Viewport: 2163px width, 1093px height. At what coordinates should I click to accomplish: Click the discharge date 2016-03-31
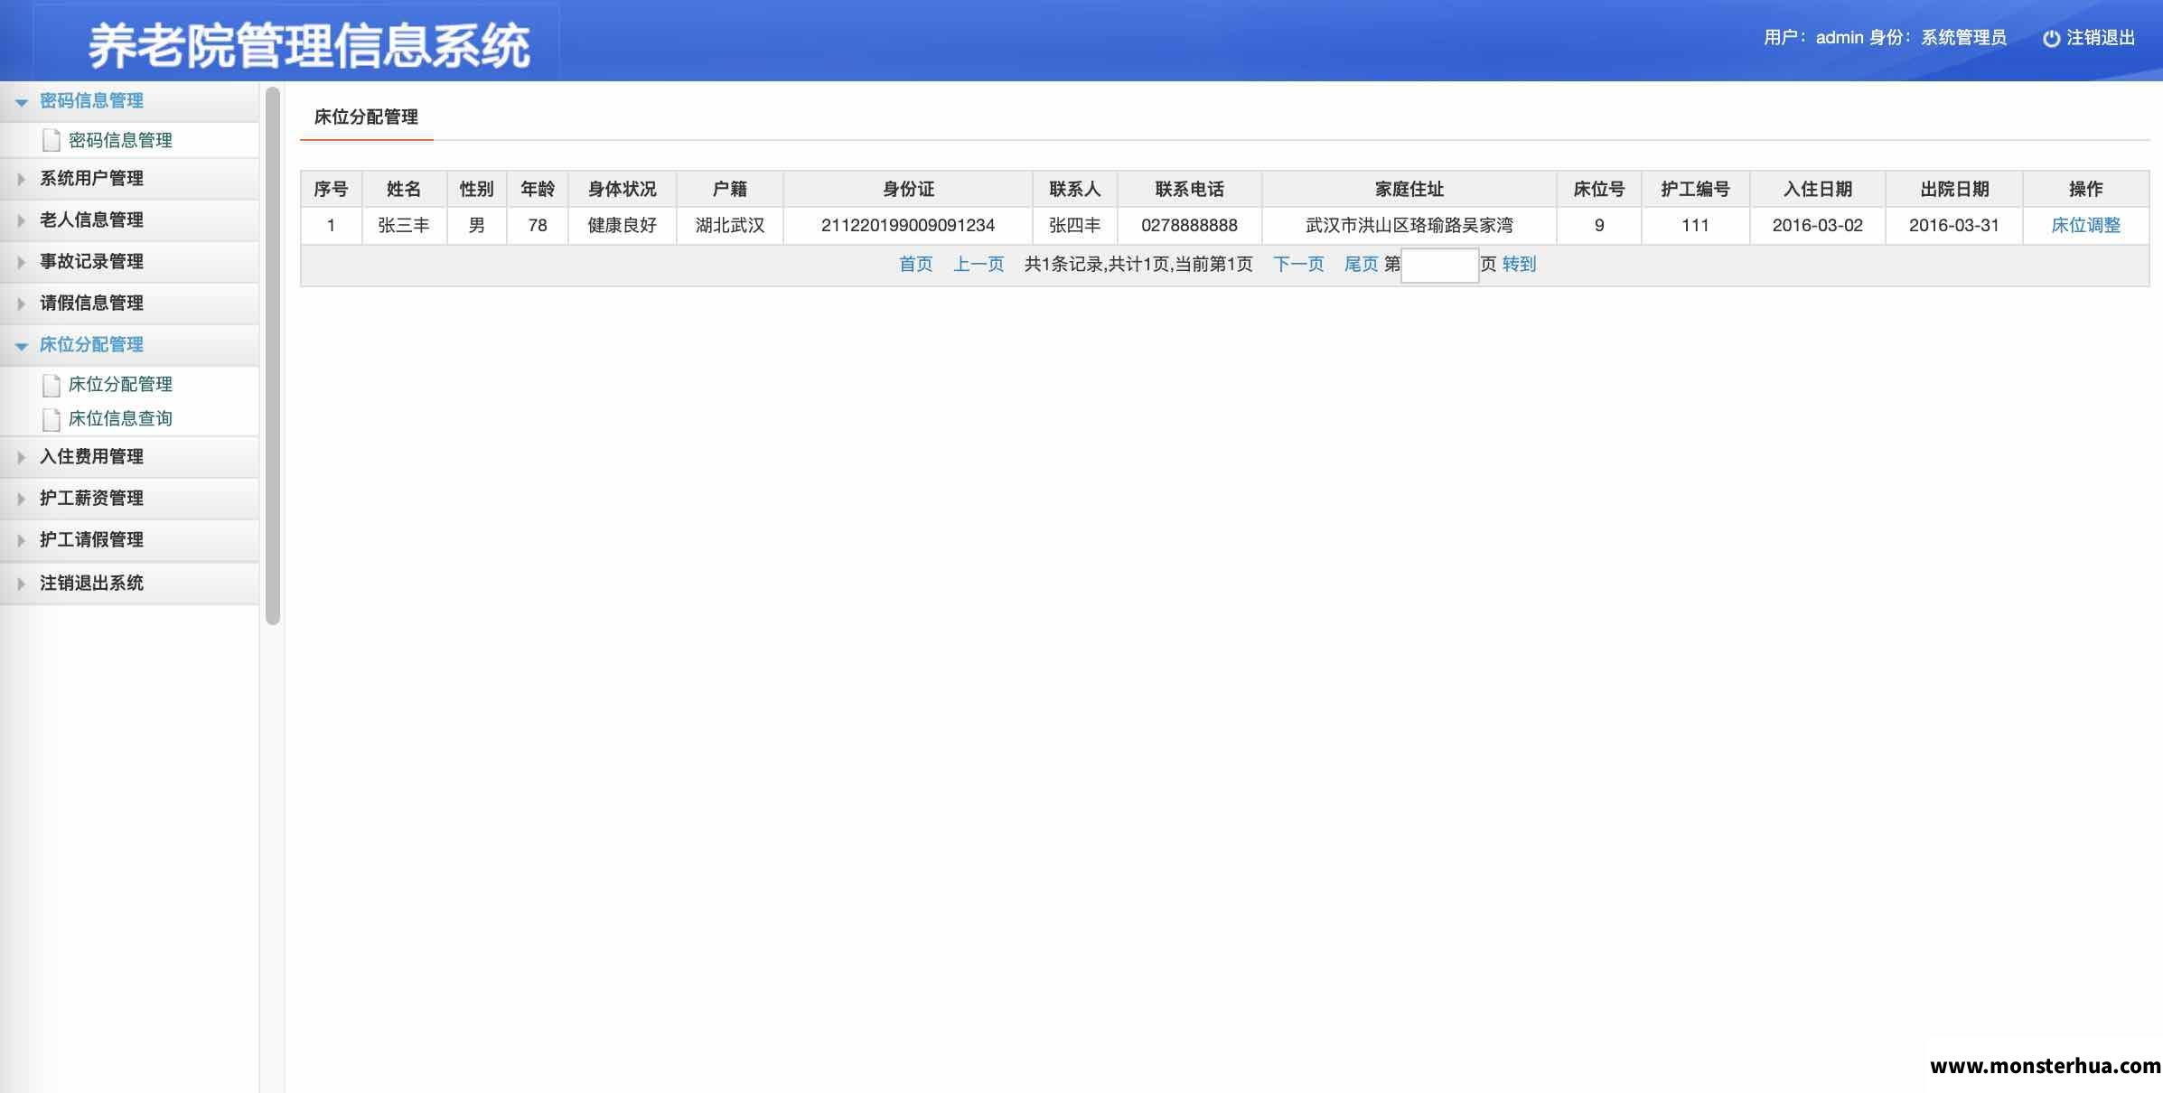coord(1954,226)
